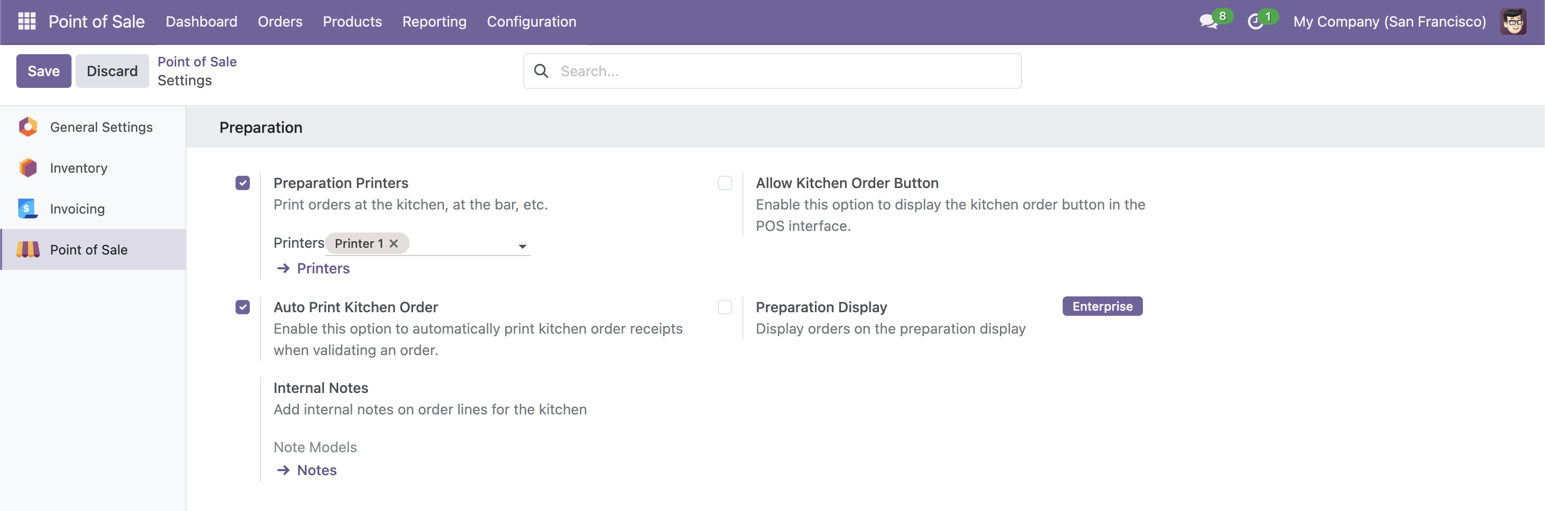
Task: Click the Preparation section heading
Action: [x=261, y=127]
